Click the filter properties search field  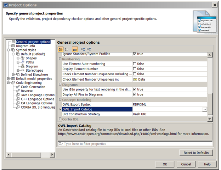tap(135, 144)
